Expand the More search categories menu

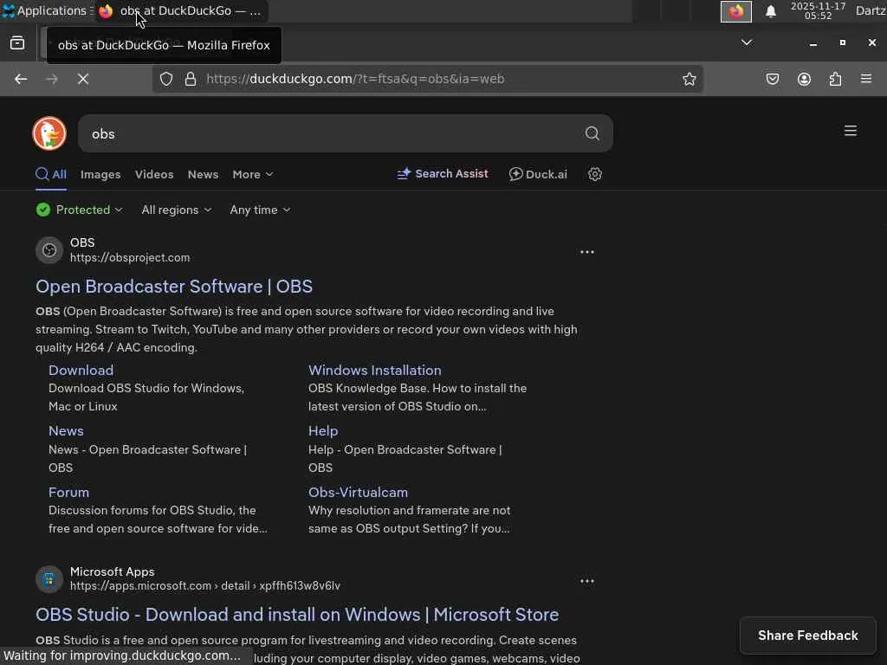point(252,174)
